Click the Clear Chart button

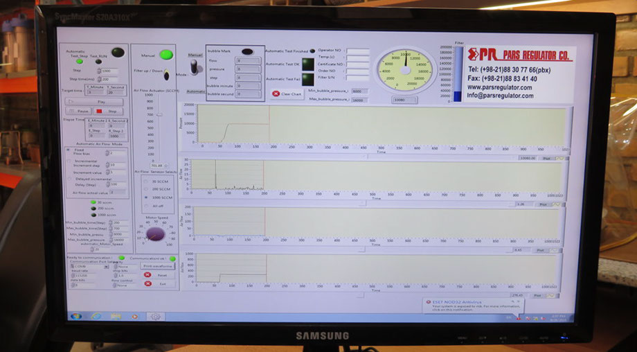coord(287,94)
